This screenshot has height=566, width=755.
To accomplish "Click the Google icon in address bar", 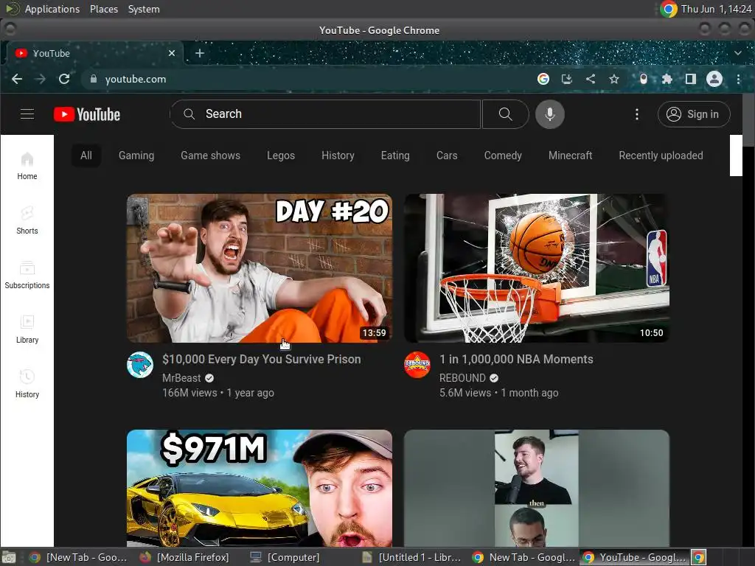I will pyautogui.click(x=543, y=79).
